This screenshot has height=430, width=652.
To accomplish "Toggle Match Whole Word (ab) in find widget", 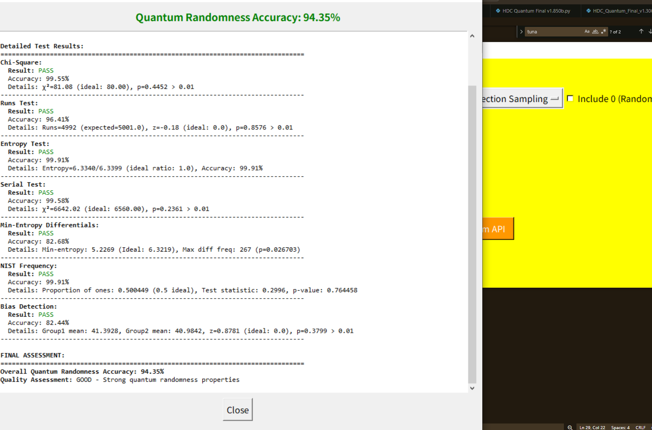I will [595, 32].
